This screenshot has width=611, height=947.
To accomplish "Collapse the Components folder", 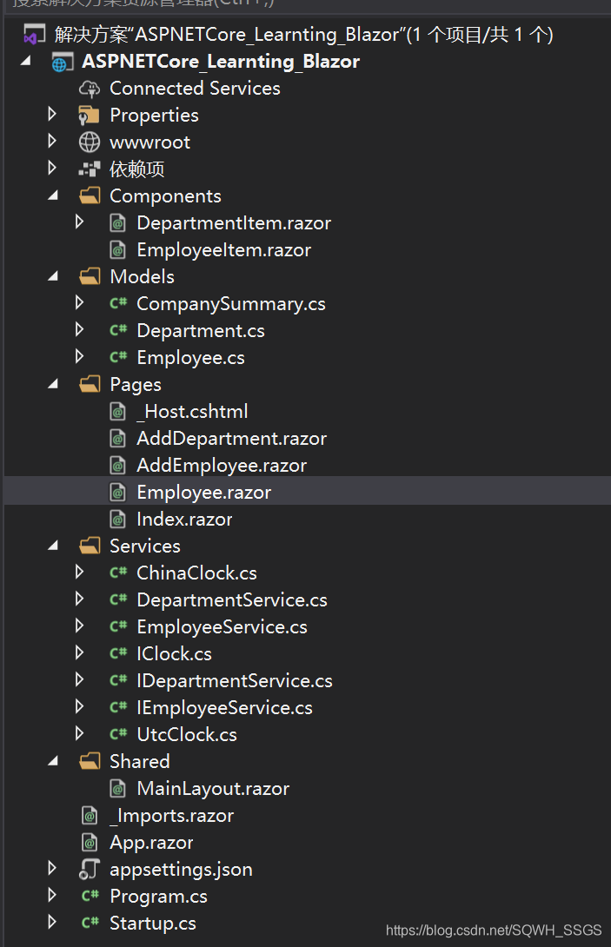I will pos(53,195).
